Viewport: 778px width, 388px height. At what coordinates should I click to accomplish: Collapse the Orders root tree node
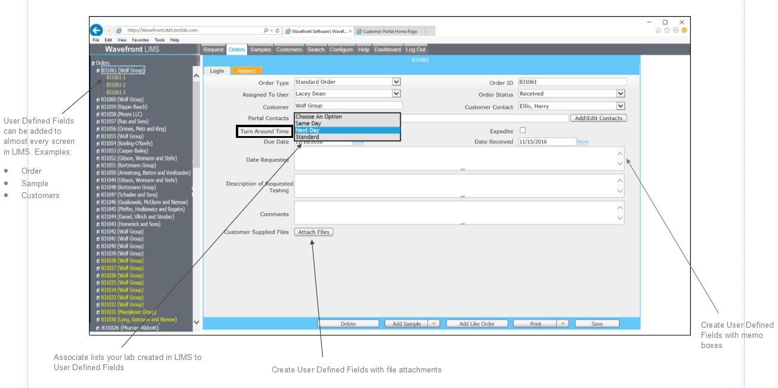[x=93, y=63]
